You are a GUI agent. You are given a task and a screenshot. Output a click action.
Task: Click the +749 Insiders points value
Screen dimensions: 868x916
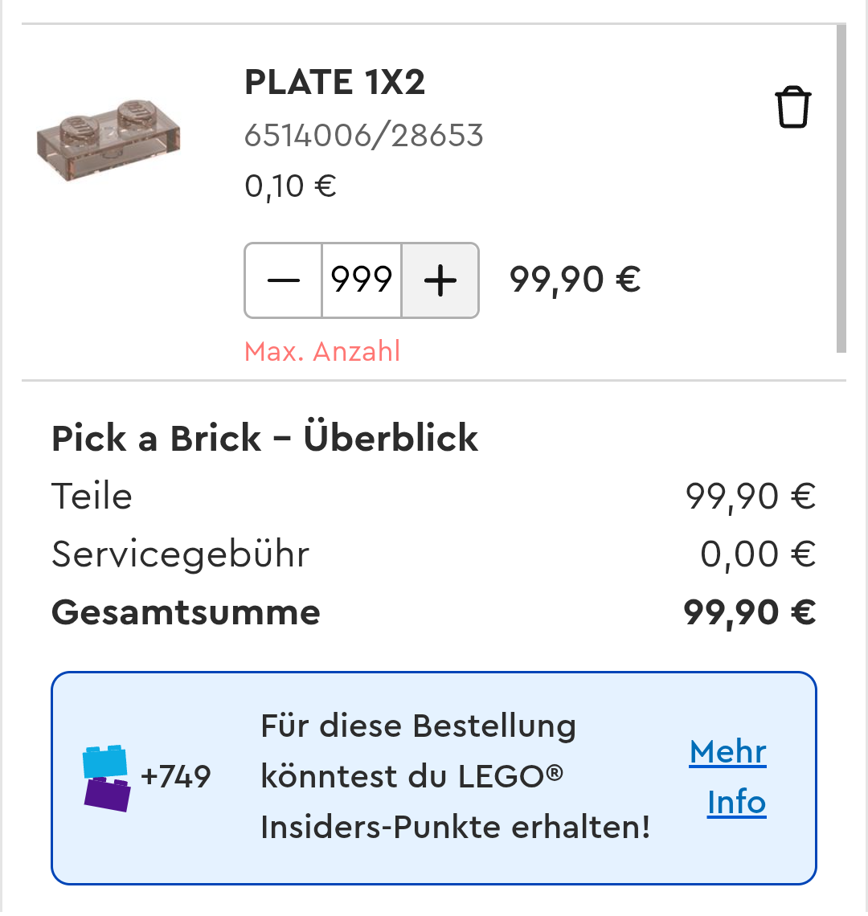pos(176,777)
